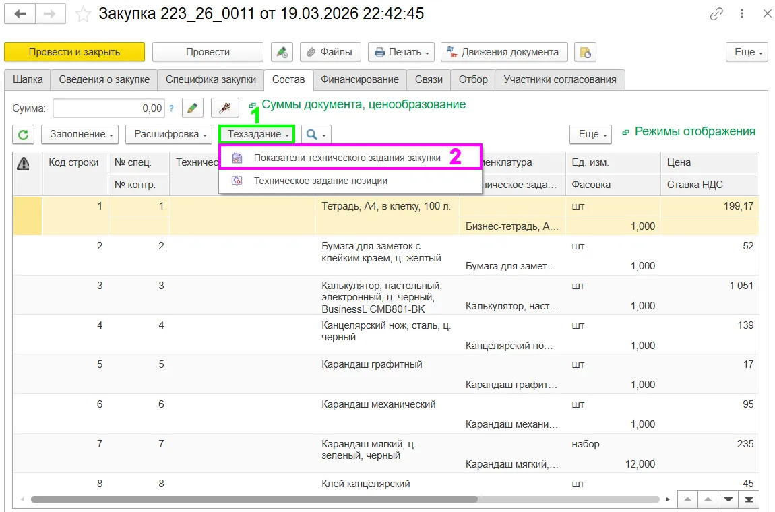Screen dimensions: 775x512
Task: Open the three-dot options menu in title bar
Action: pos(742,14)
